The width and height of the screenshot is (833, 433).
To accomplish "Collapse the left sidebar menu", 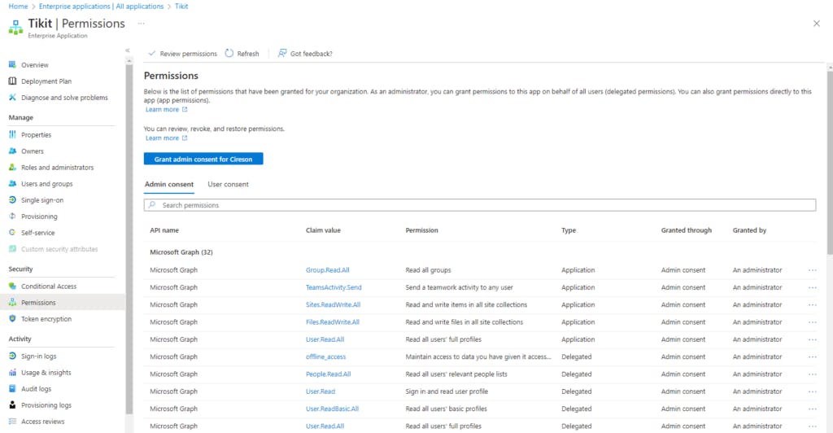I will click(x=128, y=50).
